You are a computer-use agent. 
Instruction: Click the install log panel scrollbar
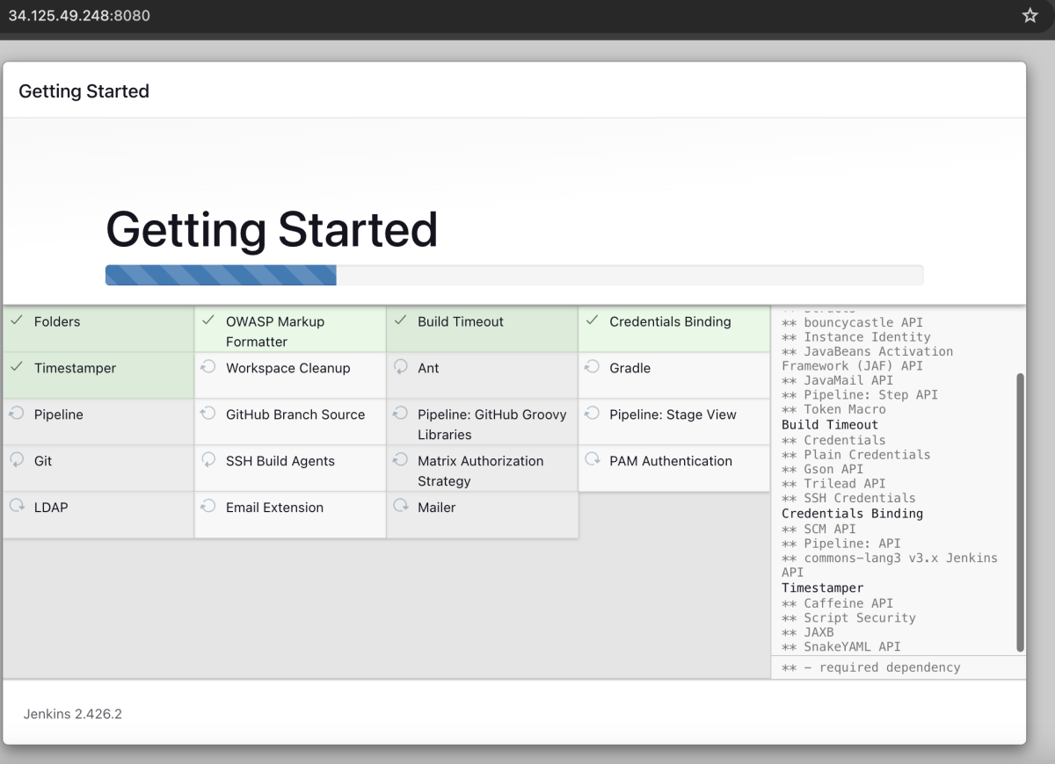1020,512
